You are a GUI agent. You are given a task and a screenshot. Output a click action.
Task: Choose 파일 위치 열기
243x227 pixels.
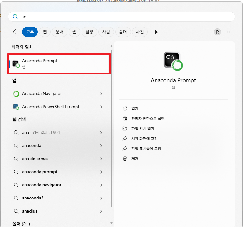click(x=143, y=129)
